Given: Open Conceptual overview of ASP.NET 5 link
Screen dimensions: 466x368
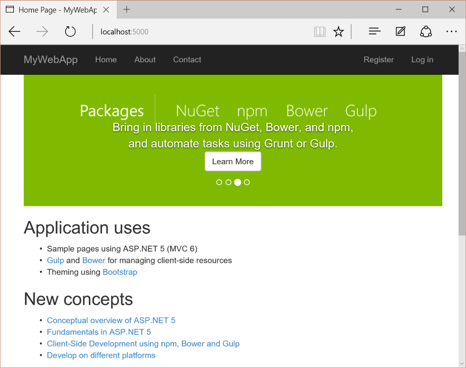Looking at the screenshot, I should coord(111,320).
